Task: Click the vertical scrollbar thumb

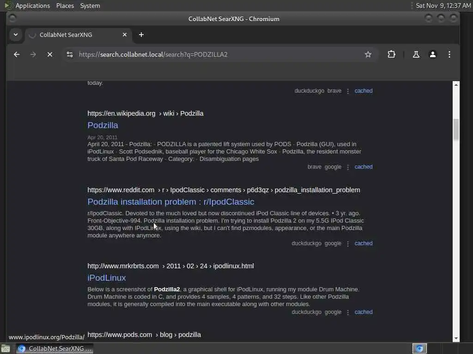Action: pyautogui.click(x=456, y=130)
